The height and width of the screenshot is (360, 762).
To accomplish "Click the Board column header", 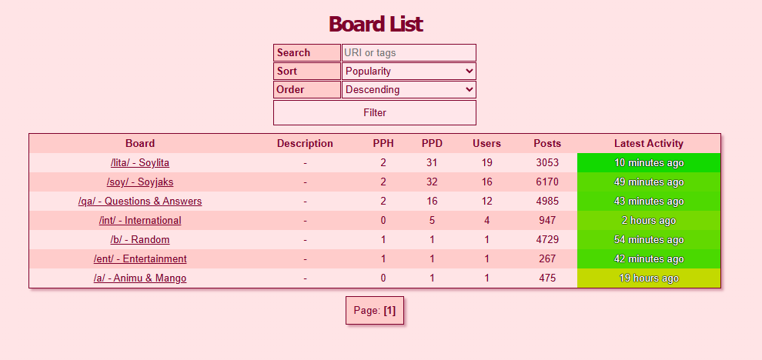I will (x=140, y=144).
